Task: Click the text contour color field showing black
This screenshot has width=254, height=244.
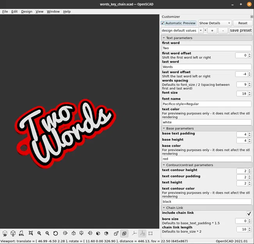Action: (x=207, y=201)
